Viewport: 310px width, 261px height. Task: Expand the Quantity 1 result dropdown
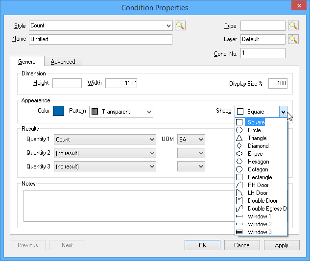click(105, 140)
